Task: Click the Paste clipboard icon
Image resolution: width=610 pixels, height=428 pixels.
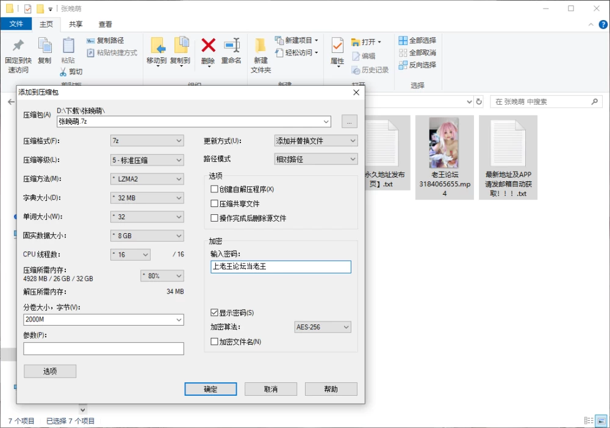Action: (x=68, y=46)
